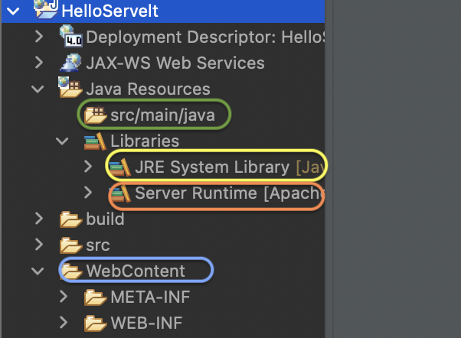Select the WebContent label
The height and width of the screenshot is (338, 461).
coord(136,271)
